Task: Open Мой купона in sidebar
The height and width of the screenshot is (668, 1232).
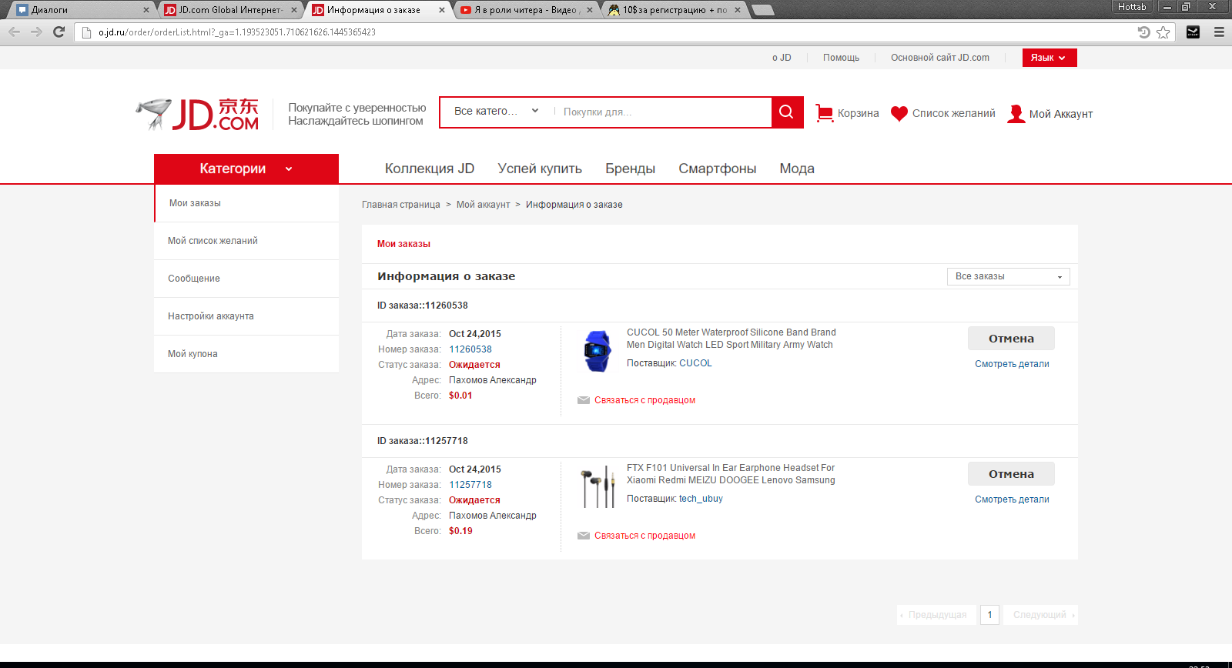Action: coord(246,354)
